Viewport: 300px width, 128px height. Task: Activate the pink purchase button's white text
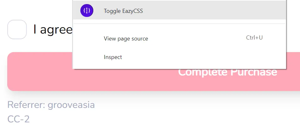pos(228,72)
